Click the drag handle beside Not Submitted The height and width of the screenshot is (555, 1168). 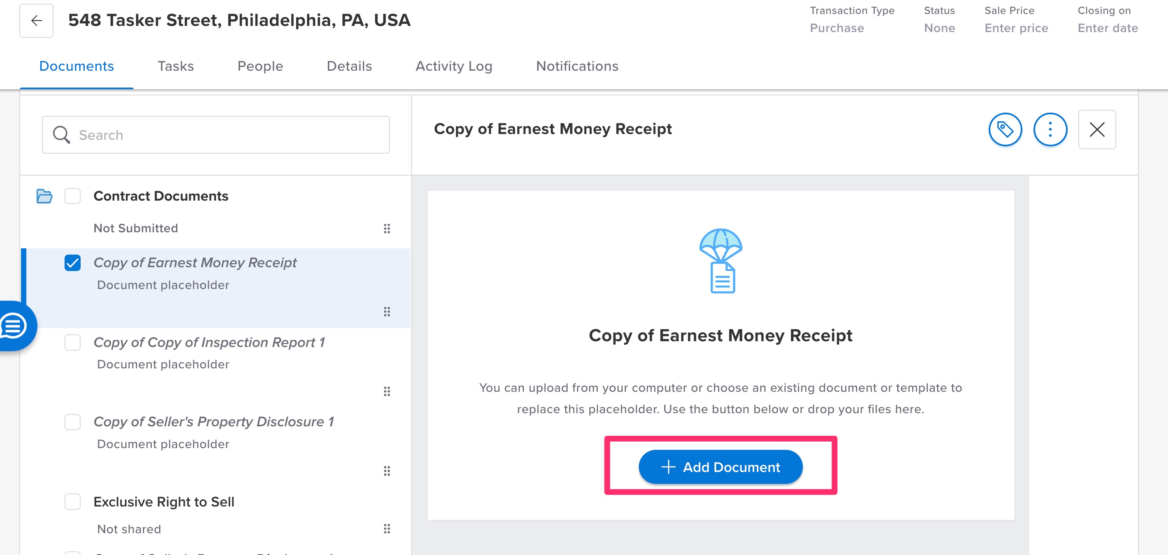pos(386,228)
